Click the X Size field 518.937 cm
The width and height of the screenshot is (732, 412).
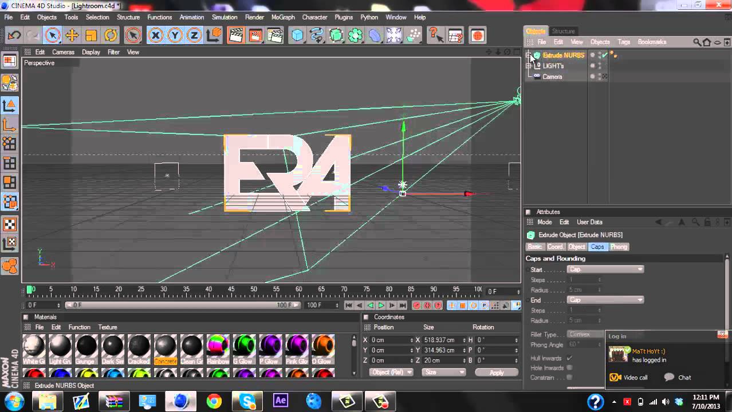point(444,340)
